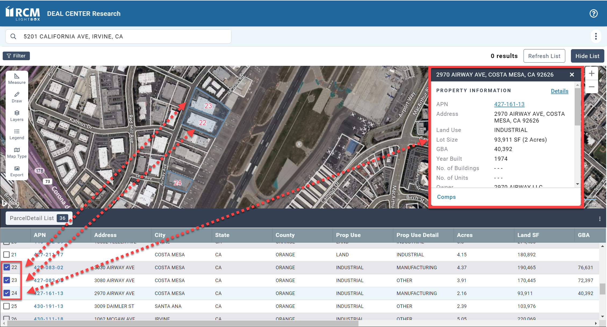Open the Map Type options

17,153
